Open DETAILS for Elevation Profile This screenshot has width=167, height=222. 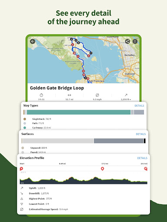(142, 158)
